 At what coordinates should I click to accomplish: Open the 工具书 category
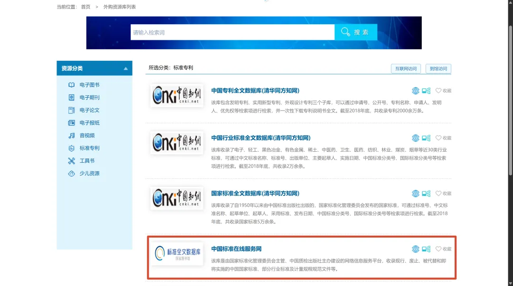[87, 161]
